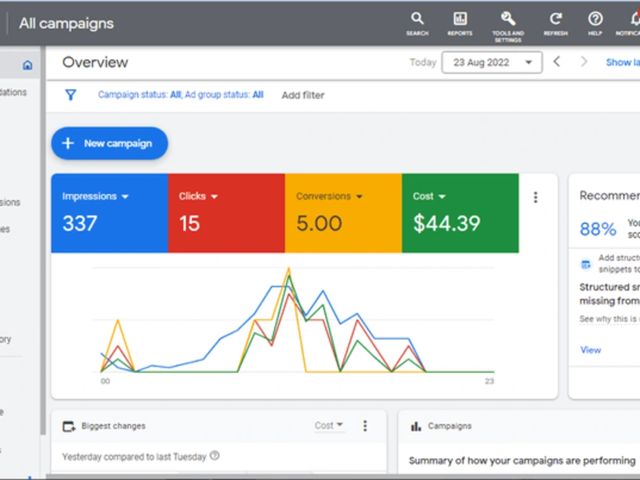Click the All campaigns title
Viewport: 640px width, 480px height.
click(x=66, y=24)
